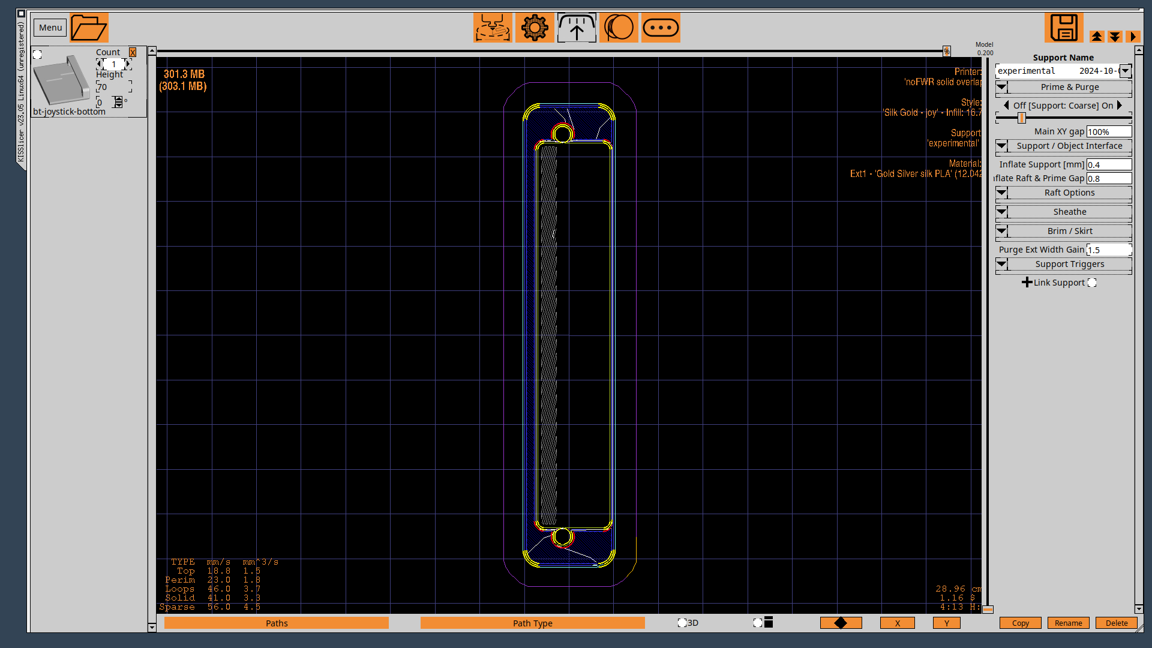
Task: Adjust the support density Coarse slider
Action: pos(1021,118)
